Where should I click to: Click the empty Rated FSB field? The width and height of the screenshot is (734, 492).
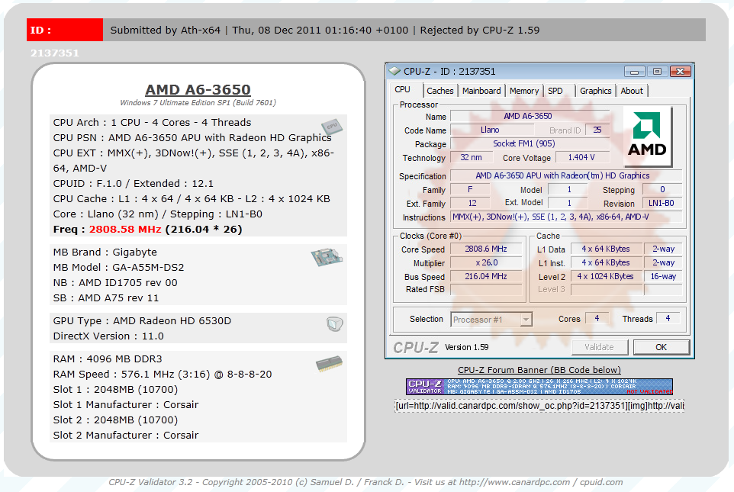[486, 290]
